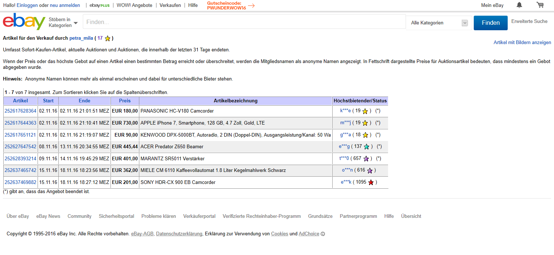Screen dimensions: 554x255
Task: Click the AdChoice info icon
Action: (x=323, y=234)
